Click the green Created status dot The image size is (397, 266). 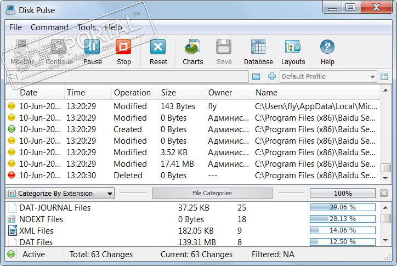(x=12, y=129)
